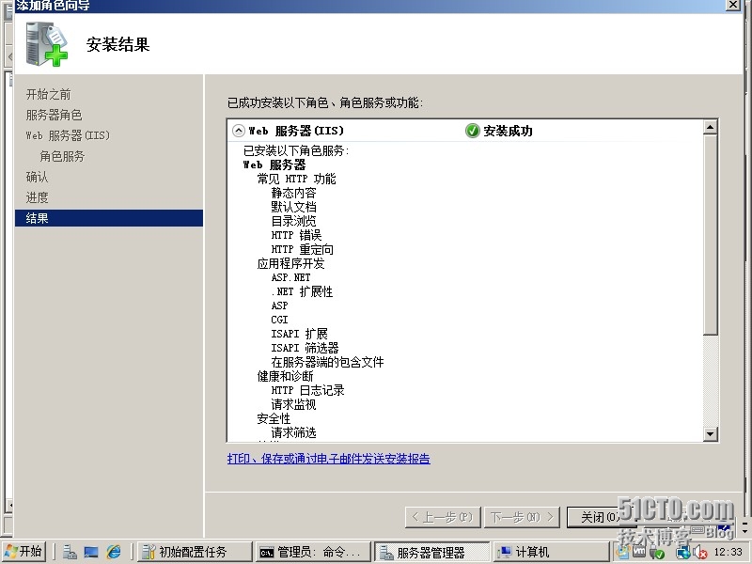Click the network tray icon
This screenshot has width=752, height=564.
[x=683, y=553]
